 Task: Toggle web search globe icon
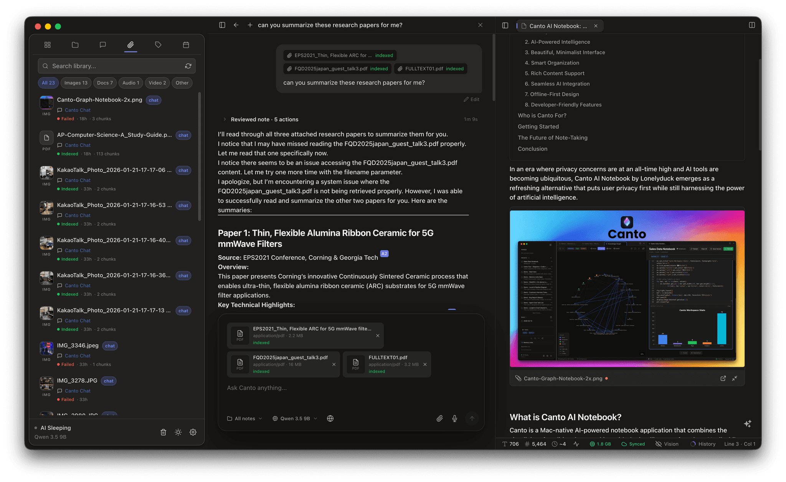tap(330, 418)
